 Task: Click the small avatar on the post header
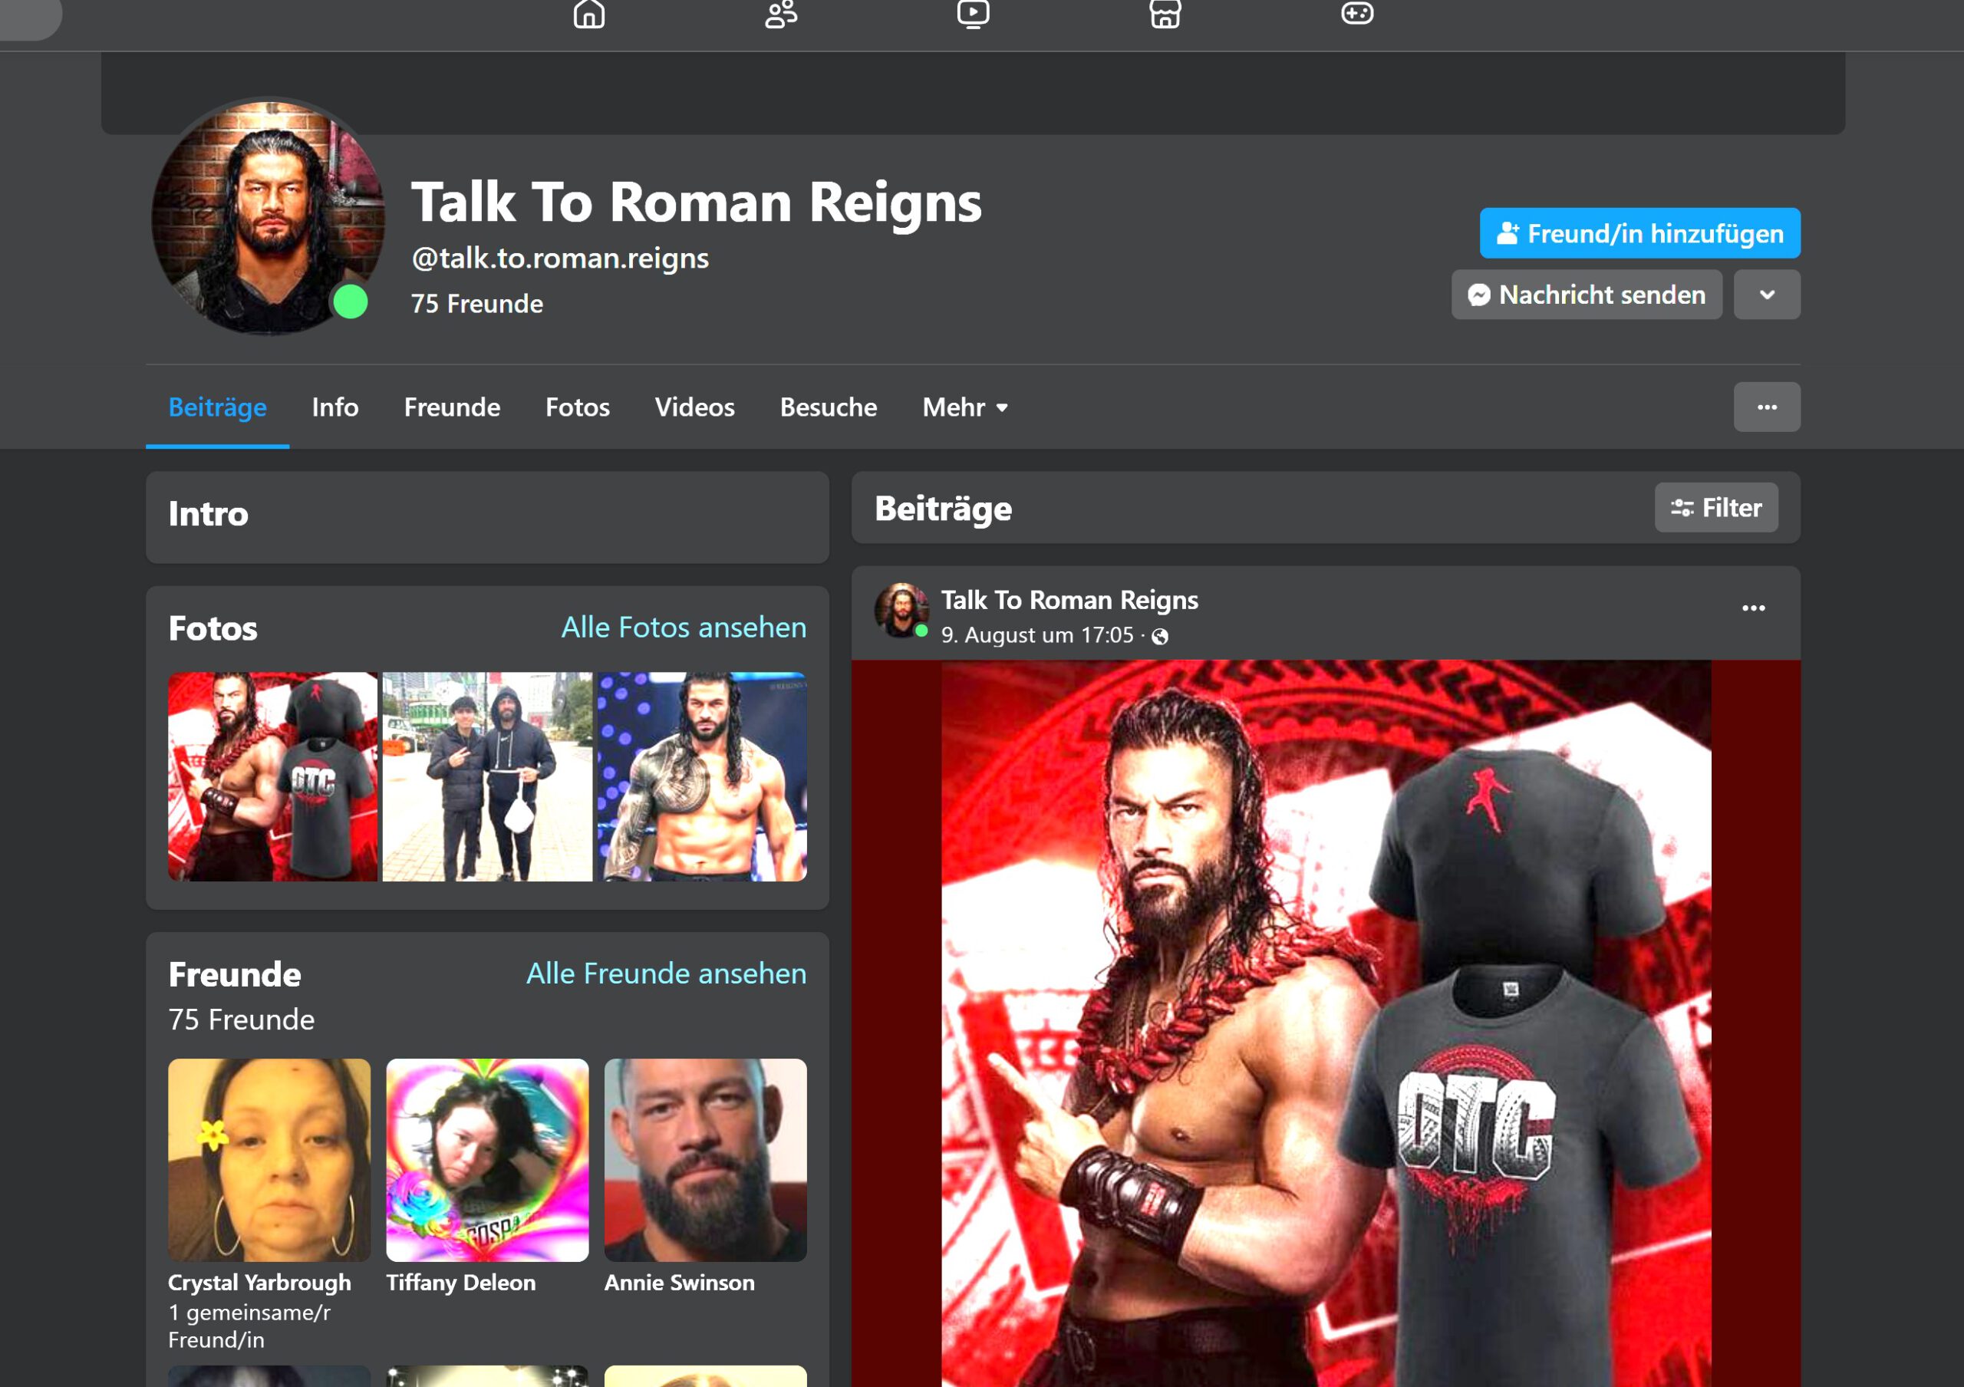(x=901, y=611)
